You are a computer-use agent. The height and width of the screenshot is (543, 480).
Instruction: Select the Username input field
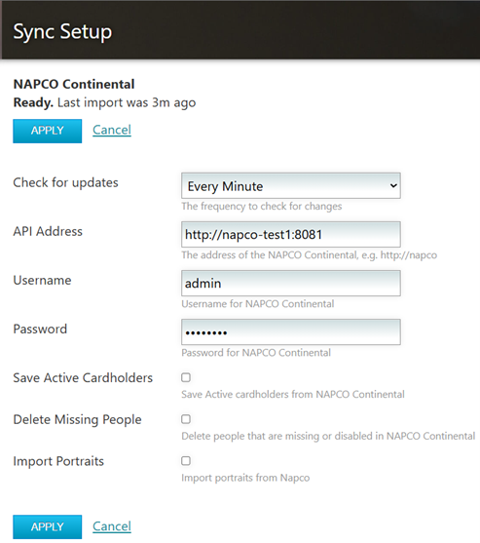click(291, 284)
